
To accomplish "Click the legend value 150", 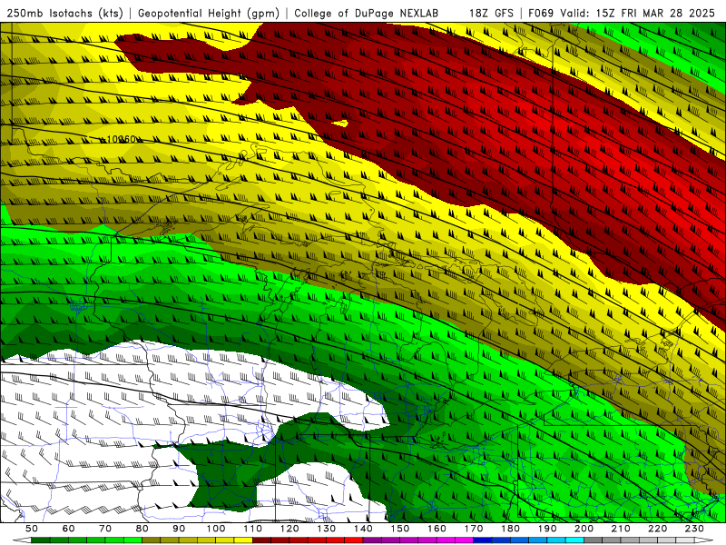I will coord(400,529).
